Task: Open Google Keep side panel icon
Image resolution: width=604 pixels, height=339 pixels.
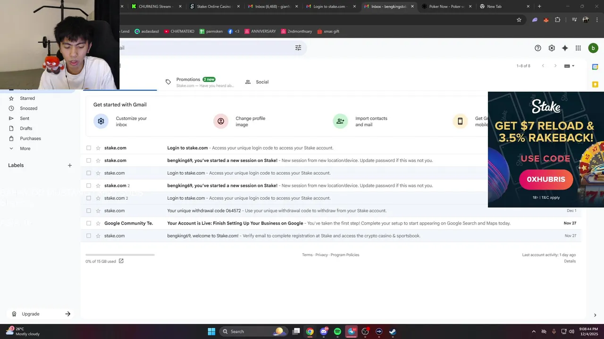Action: (x=595, y=84)
